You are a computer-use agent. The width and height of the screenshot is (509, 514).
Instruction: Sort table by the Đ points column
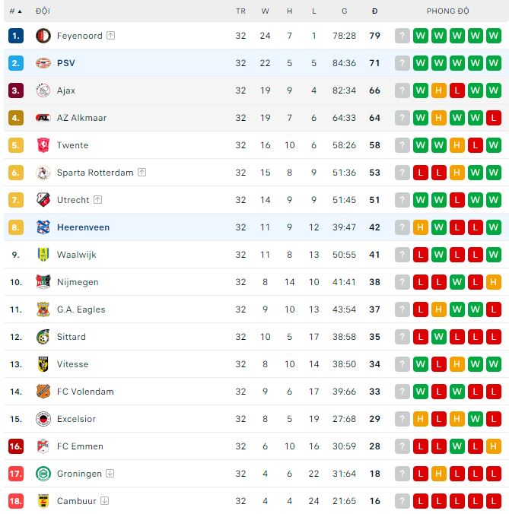click(374, 11)
